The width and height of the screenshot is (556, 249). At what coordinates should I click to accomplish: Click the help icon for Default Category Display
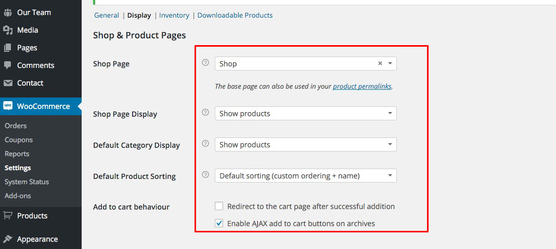(205, 144)
